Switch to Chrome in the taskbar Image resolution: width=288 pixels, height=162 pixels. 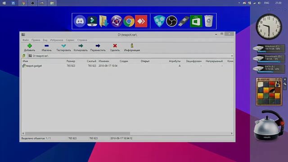[x=23, y=3]
